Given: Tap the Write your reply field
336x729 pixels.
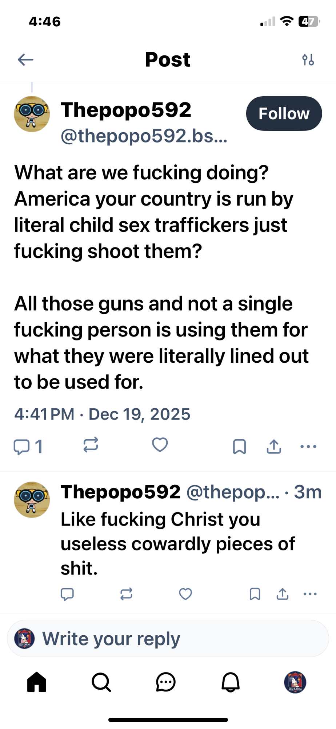Looking at the screenshot, I should click(x=168, y=639).
